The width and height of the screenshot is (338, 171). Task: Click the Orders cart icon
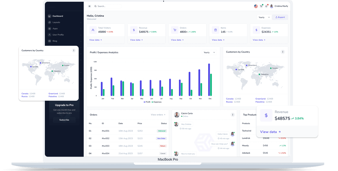click(175, 30)
